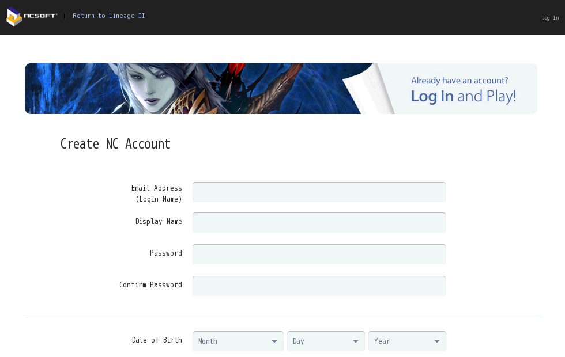The width and height of the screenshot is (565, 357).
Task: Open the Year dropdown
Action: [407, 341]
